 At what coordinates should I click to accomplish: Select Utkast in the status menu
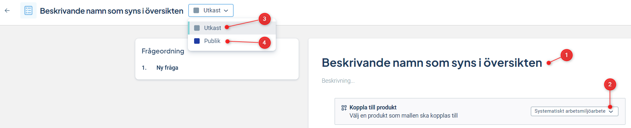232,28
